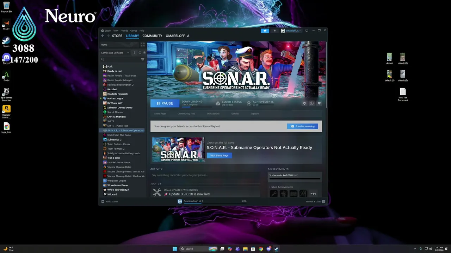Open the OMARELOFF_A profile tab
This screenshot has height=253, width=451.
pyautogui.click(x=178, y=36)
